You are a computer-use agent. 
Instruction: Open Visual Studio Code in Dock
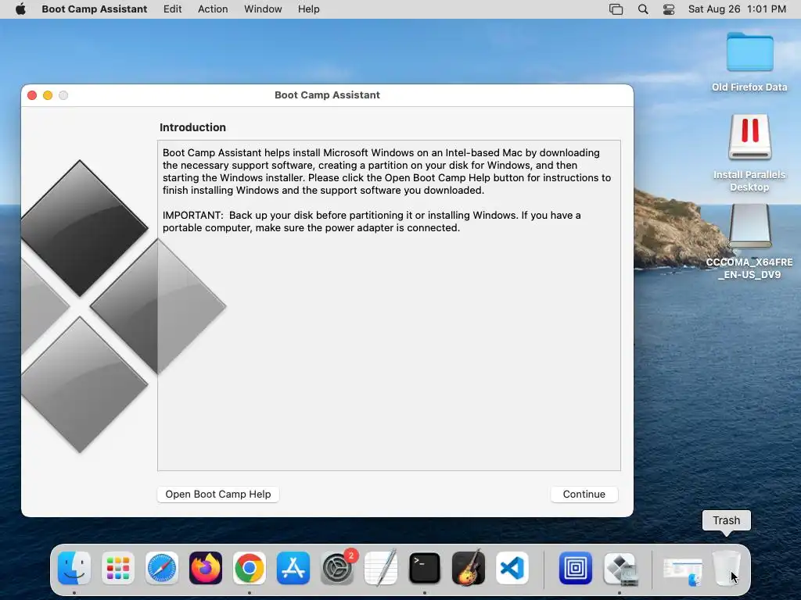tap(512, 568)
